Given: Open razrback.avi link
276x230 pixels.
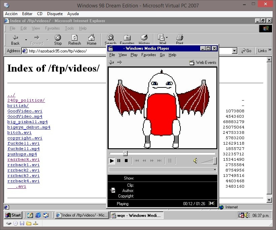Looking at the screenshot, I should point(24,159).
